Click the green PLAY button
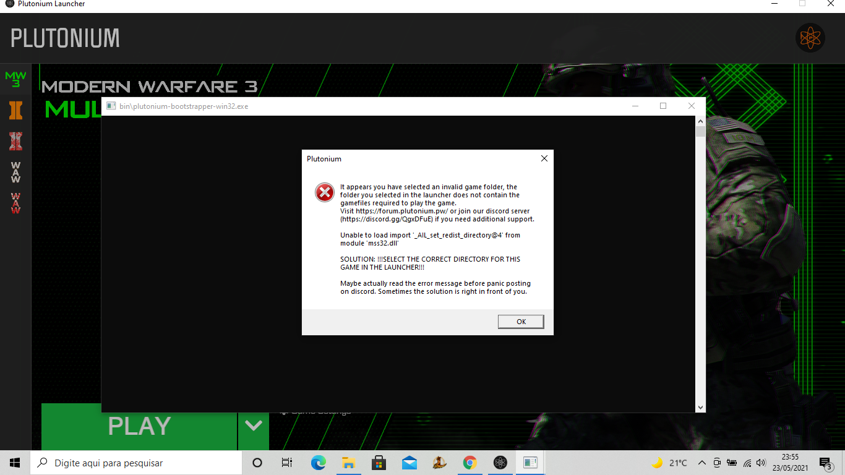The image size is (845, 475). point(139,426)
